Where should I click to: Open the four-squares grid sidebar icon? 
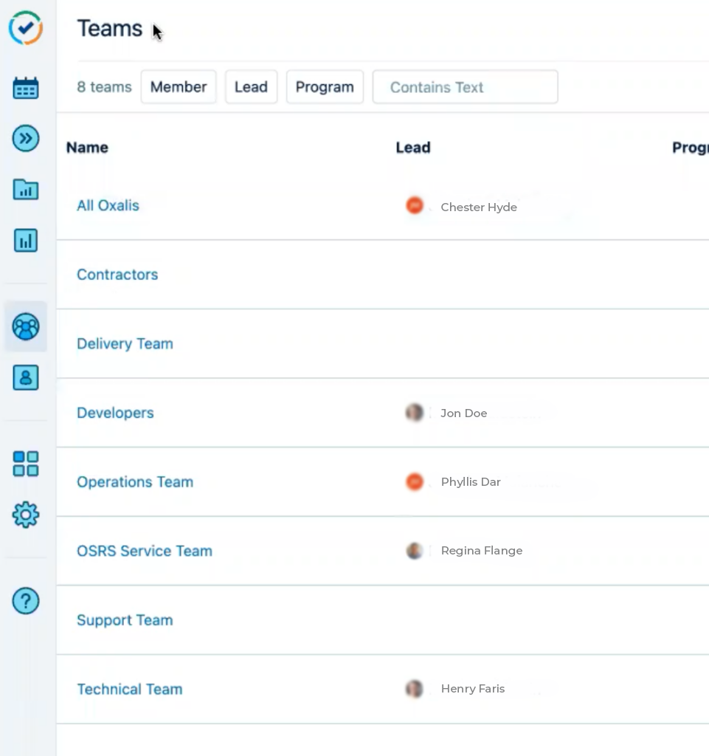[x=26, y=464]
